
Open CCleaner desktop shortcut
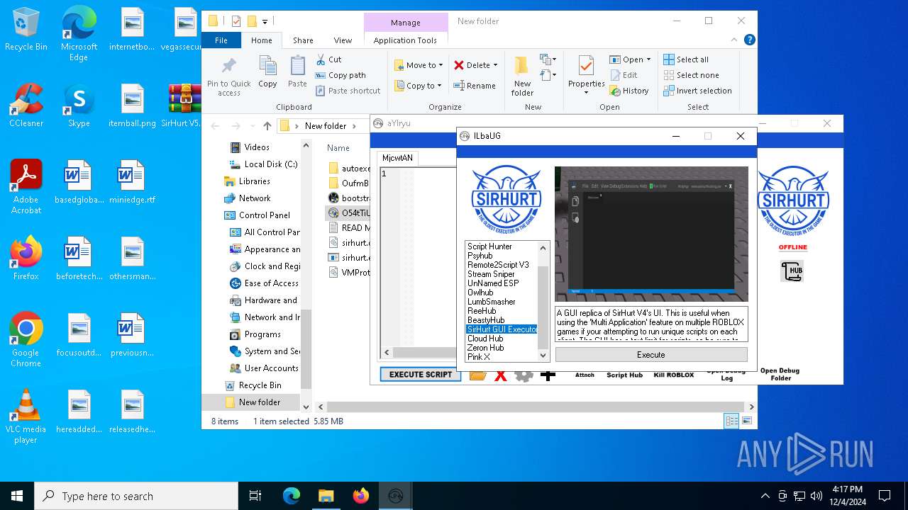(x=26, y=106)
